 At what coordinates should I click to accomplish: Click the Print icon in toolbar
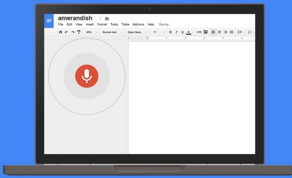(x=61, y=32)
